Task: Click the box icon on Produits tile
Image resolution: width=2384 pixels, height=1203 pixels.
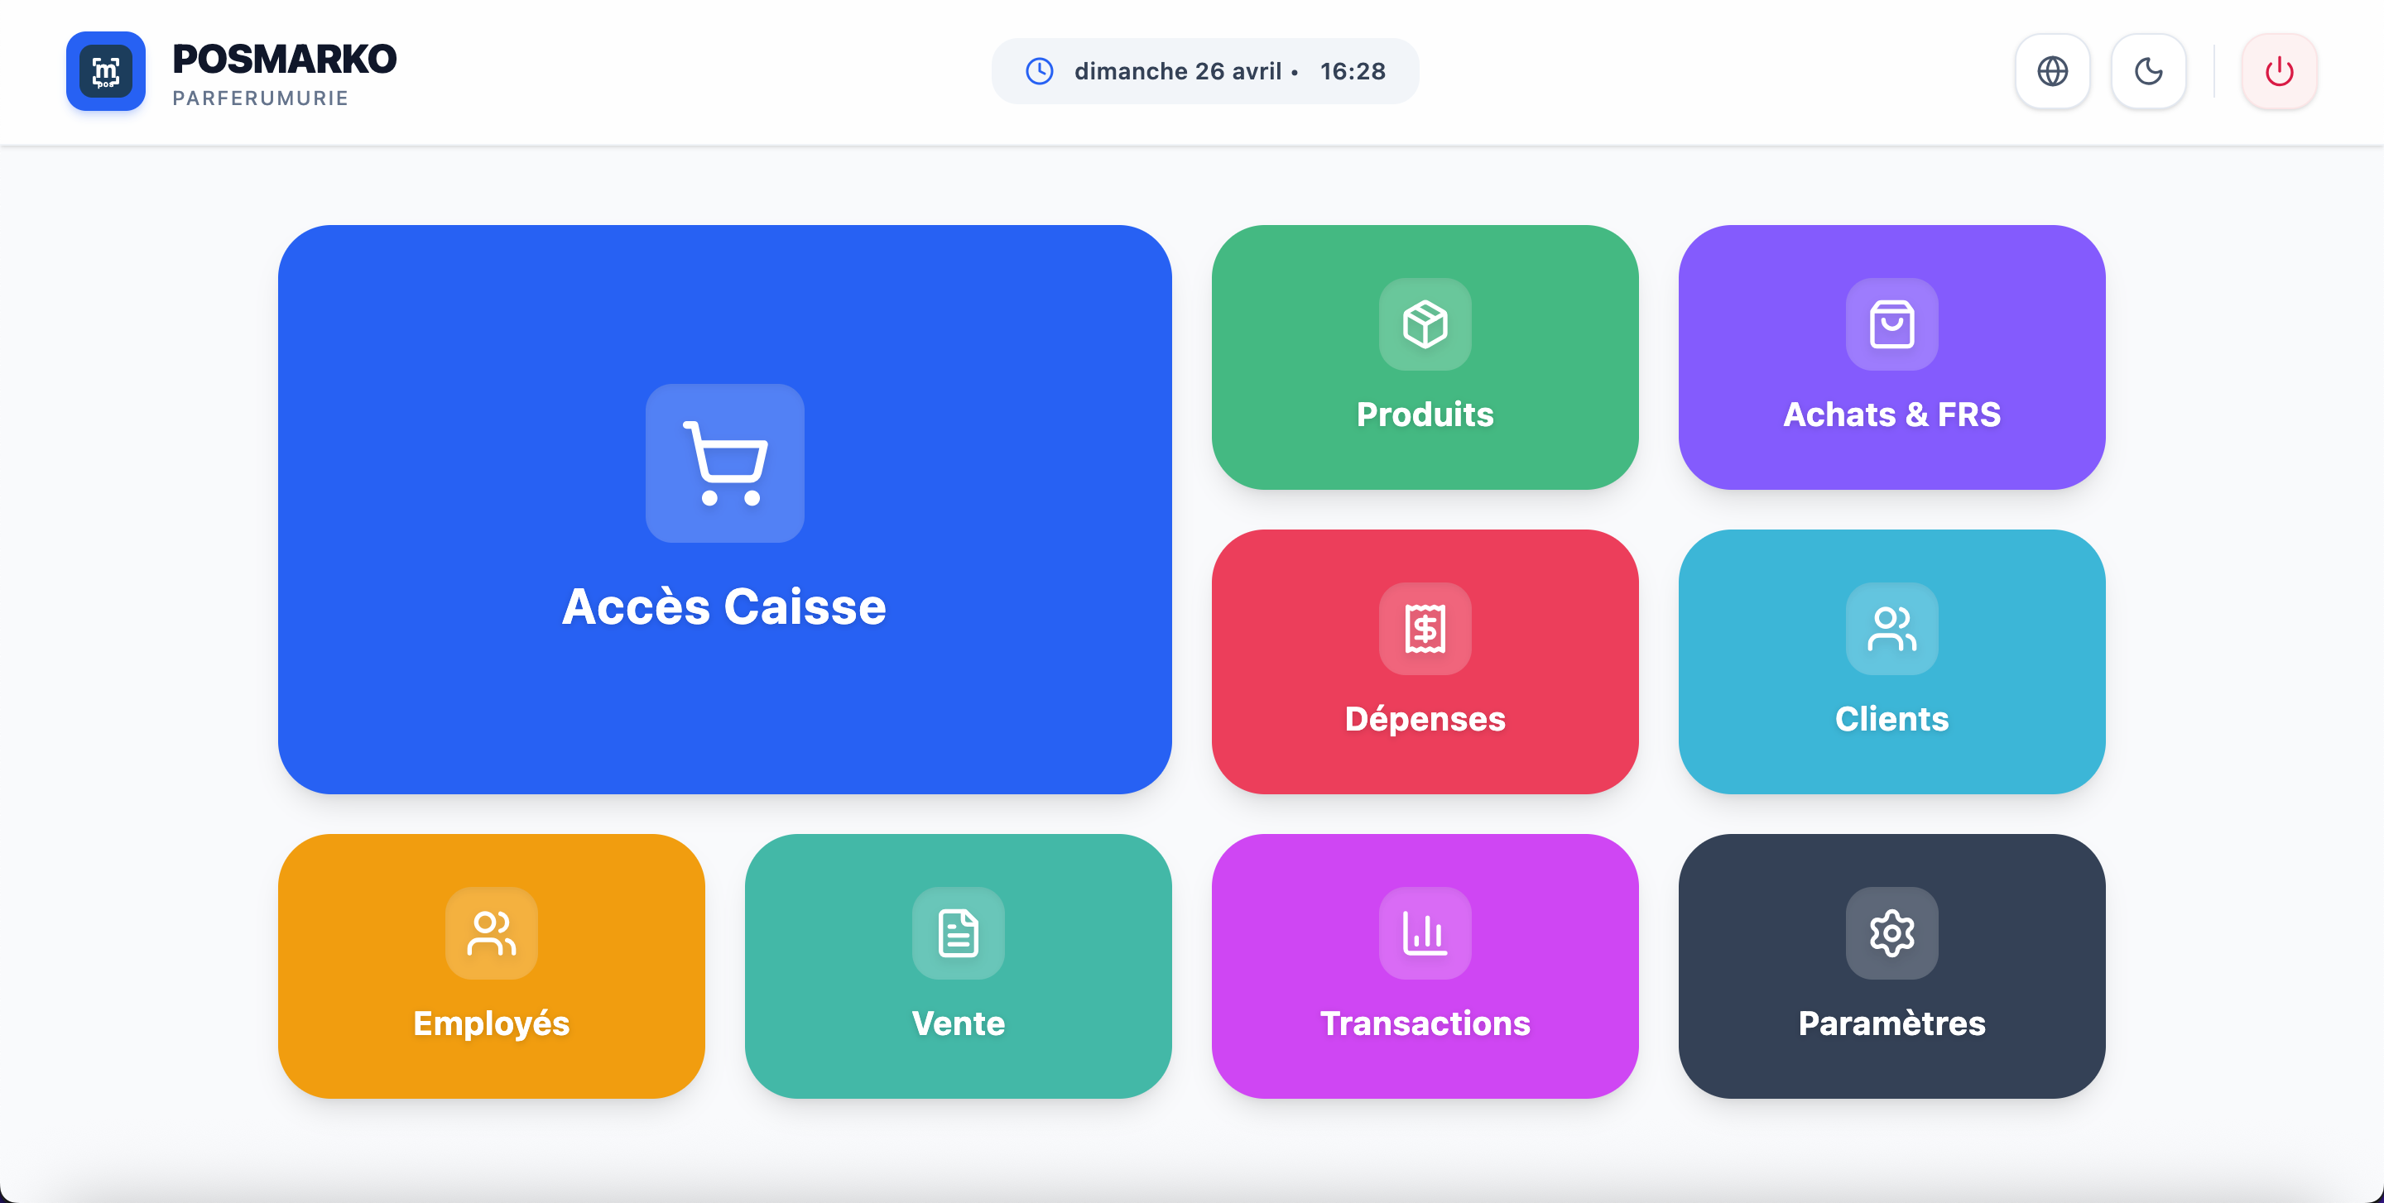Action: 1425,324
